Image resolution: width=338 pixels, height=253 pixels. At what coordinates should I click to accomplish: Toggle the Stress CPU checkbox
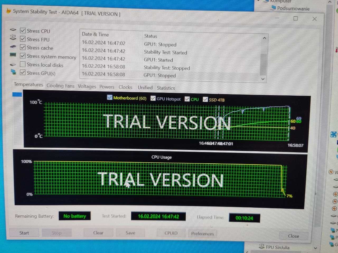23,31
